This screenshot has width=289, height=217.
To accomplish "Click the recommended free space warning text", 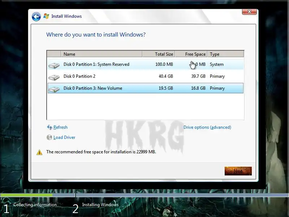I will coord(101,152).
